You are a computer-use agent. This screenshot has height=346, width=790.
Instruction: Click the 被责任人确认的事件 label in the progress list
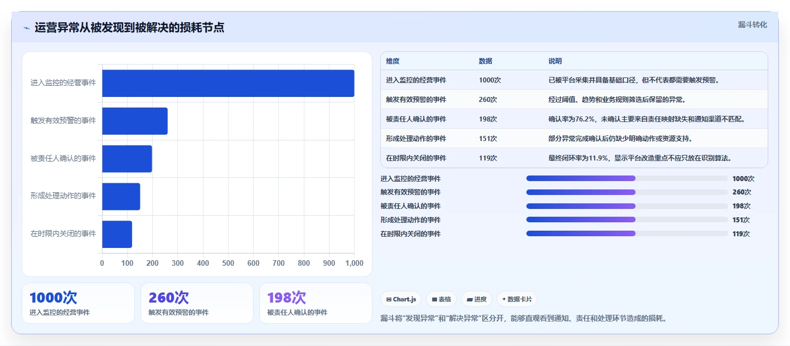tap(410, 206)
